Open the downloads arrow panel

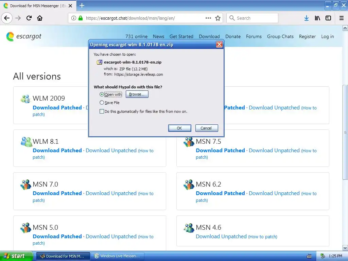click(307, 18)
